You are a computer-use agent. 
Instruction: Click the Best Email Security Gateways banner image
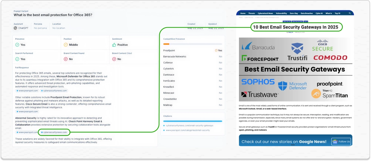click(x=296, y=69)
